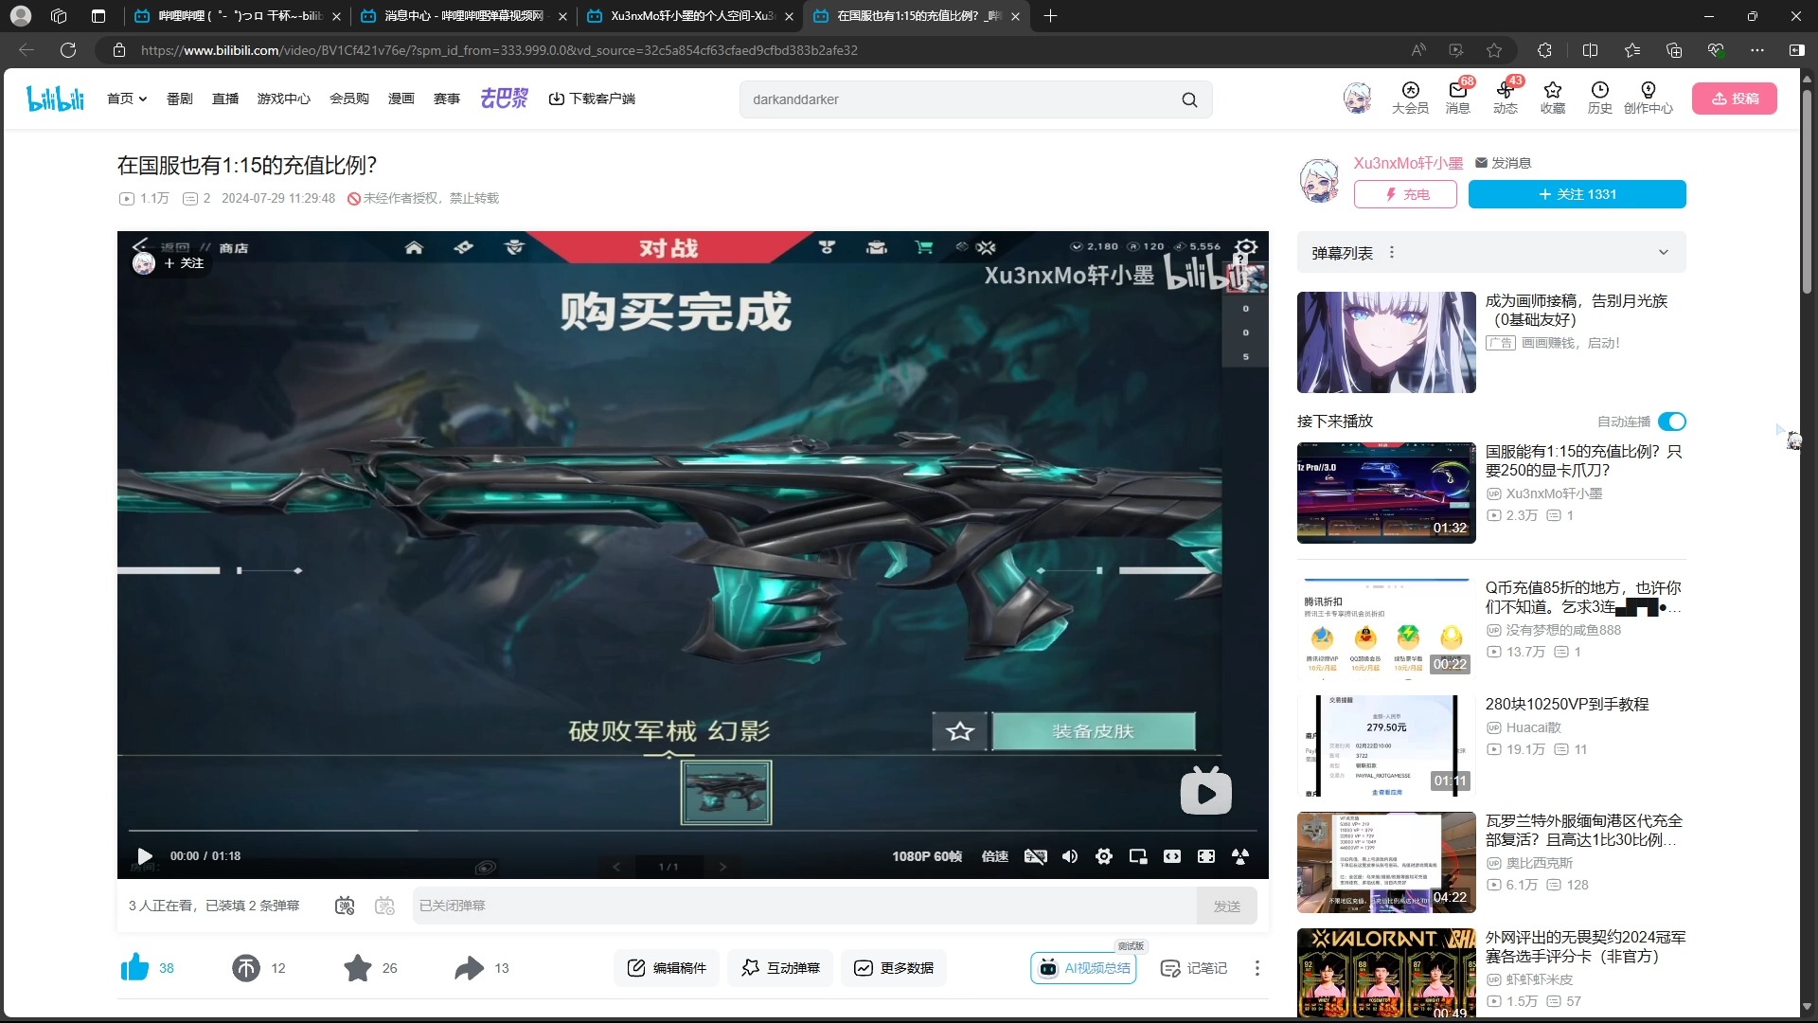Click the 关注 1331 follow button

(x=1577, y=194)
